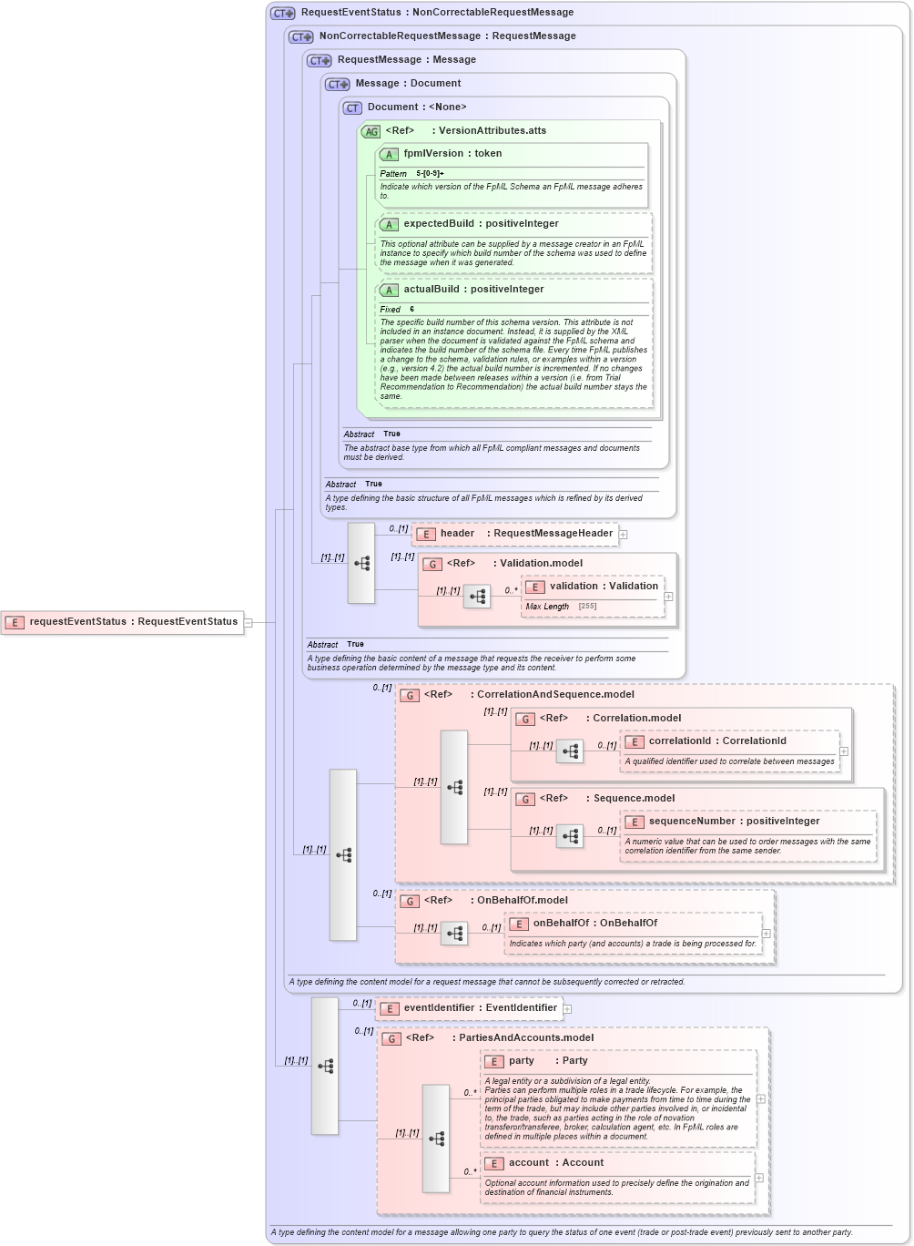The height and width of the screenshot is (1246, 914).
Task: Click the A icon of expectedBuild attribute
Action: (x=389, y=224)
